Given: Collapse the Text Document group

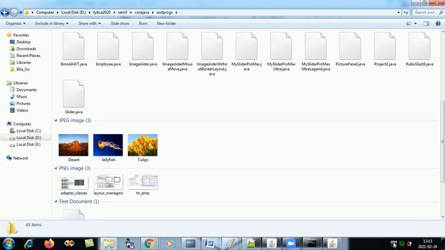Looking at the screenshot, I should pos(56,201).
